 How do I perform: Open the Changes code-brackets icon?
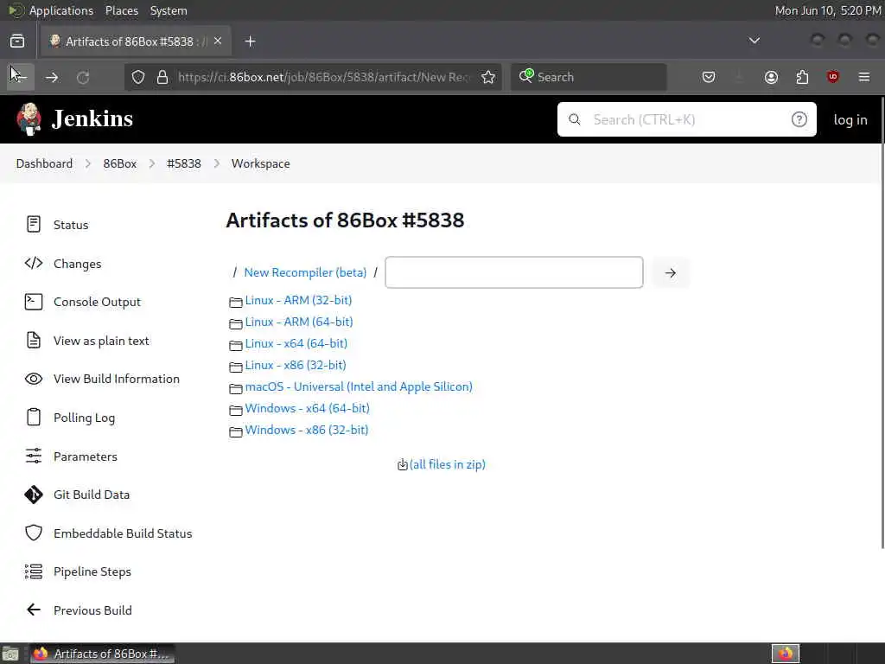pos(34,263)
